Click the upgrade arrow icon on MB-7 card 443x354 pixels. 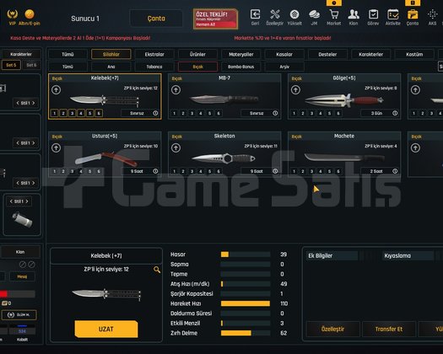[176, 90]
